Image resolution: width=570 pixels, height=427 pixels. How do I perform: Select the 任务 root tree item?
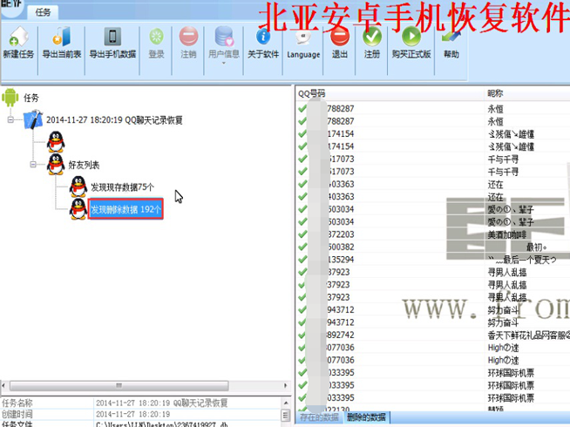(x=31, y=98)
